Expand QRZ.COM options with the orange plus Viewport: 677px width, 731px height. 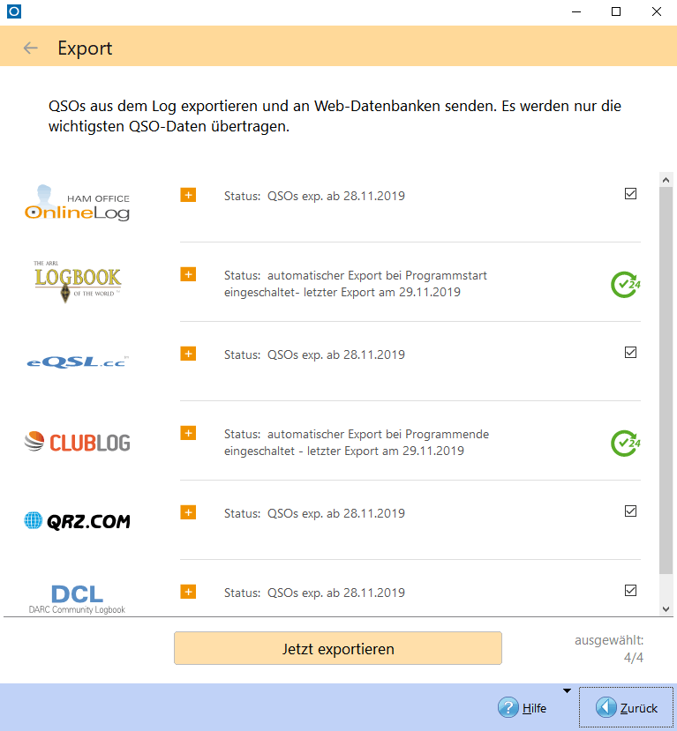(x=188, y=512)
